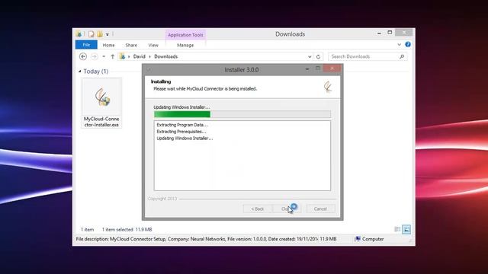Click the address bar folder icon
The width and height of the screenshot is (488, 274).
122,56
